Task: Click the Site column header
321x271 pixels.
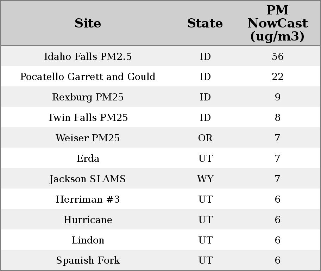Action: click(88, 23)
